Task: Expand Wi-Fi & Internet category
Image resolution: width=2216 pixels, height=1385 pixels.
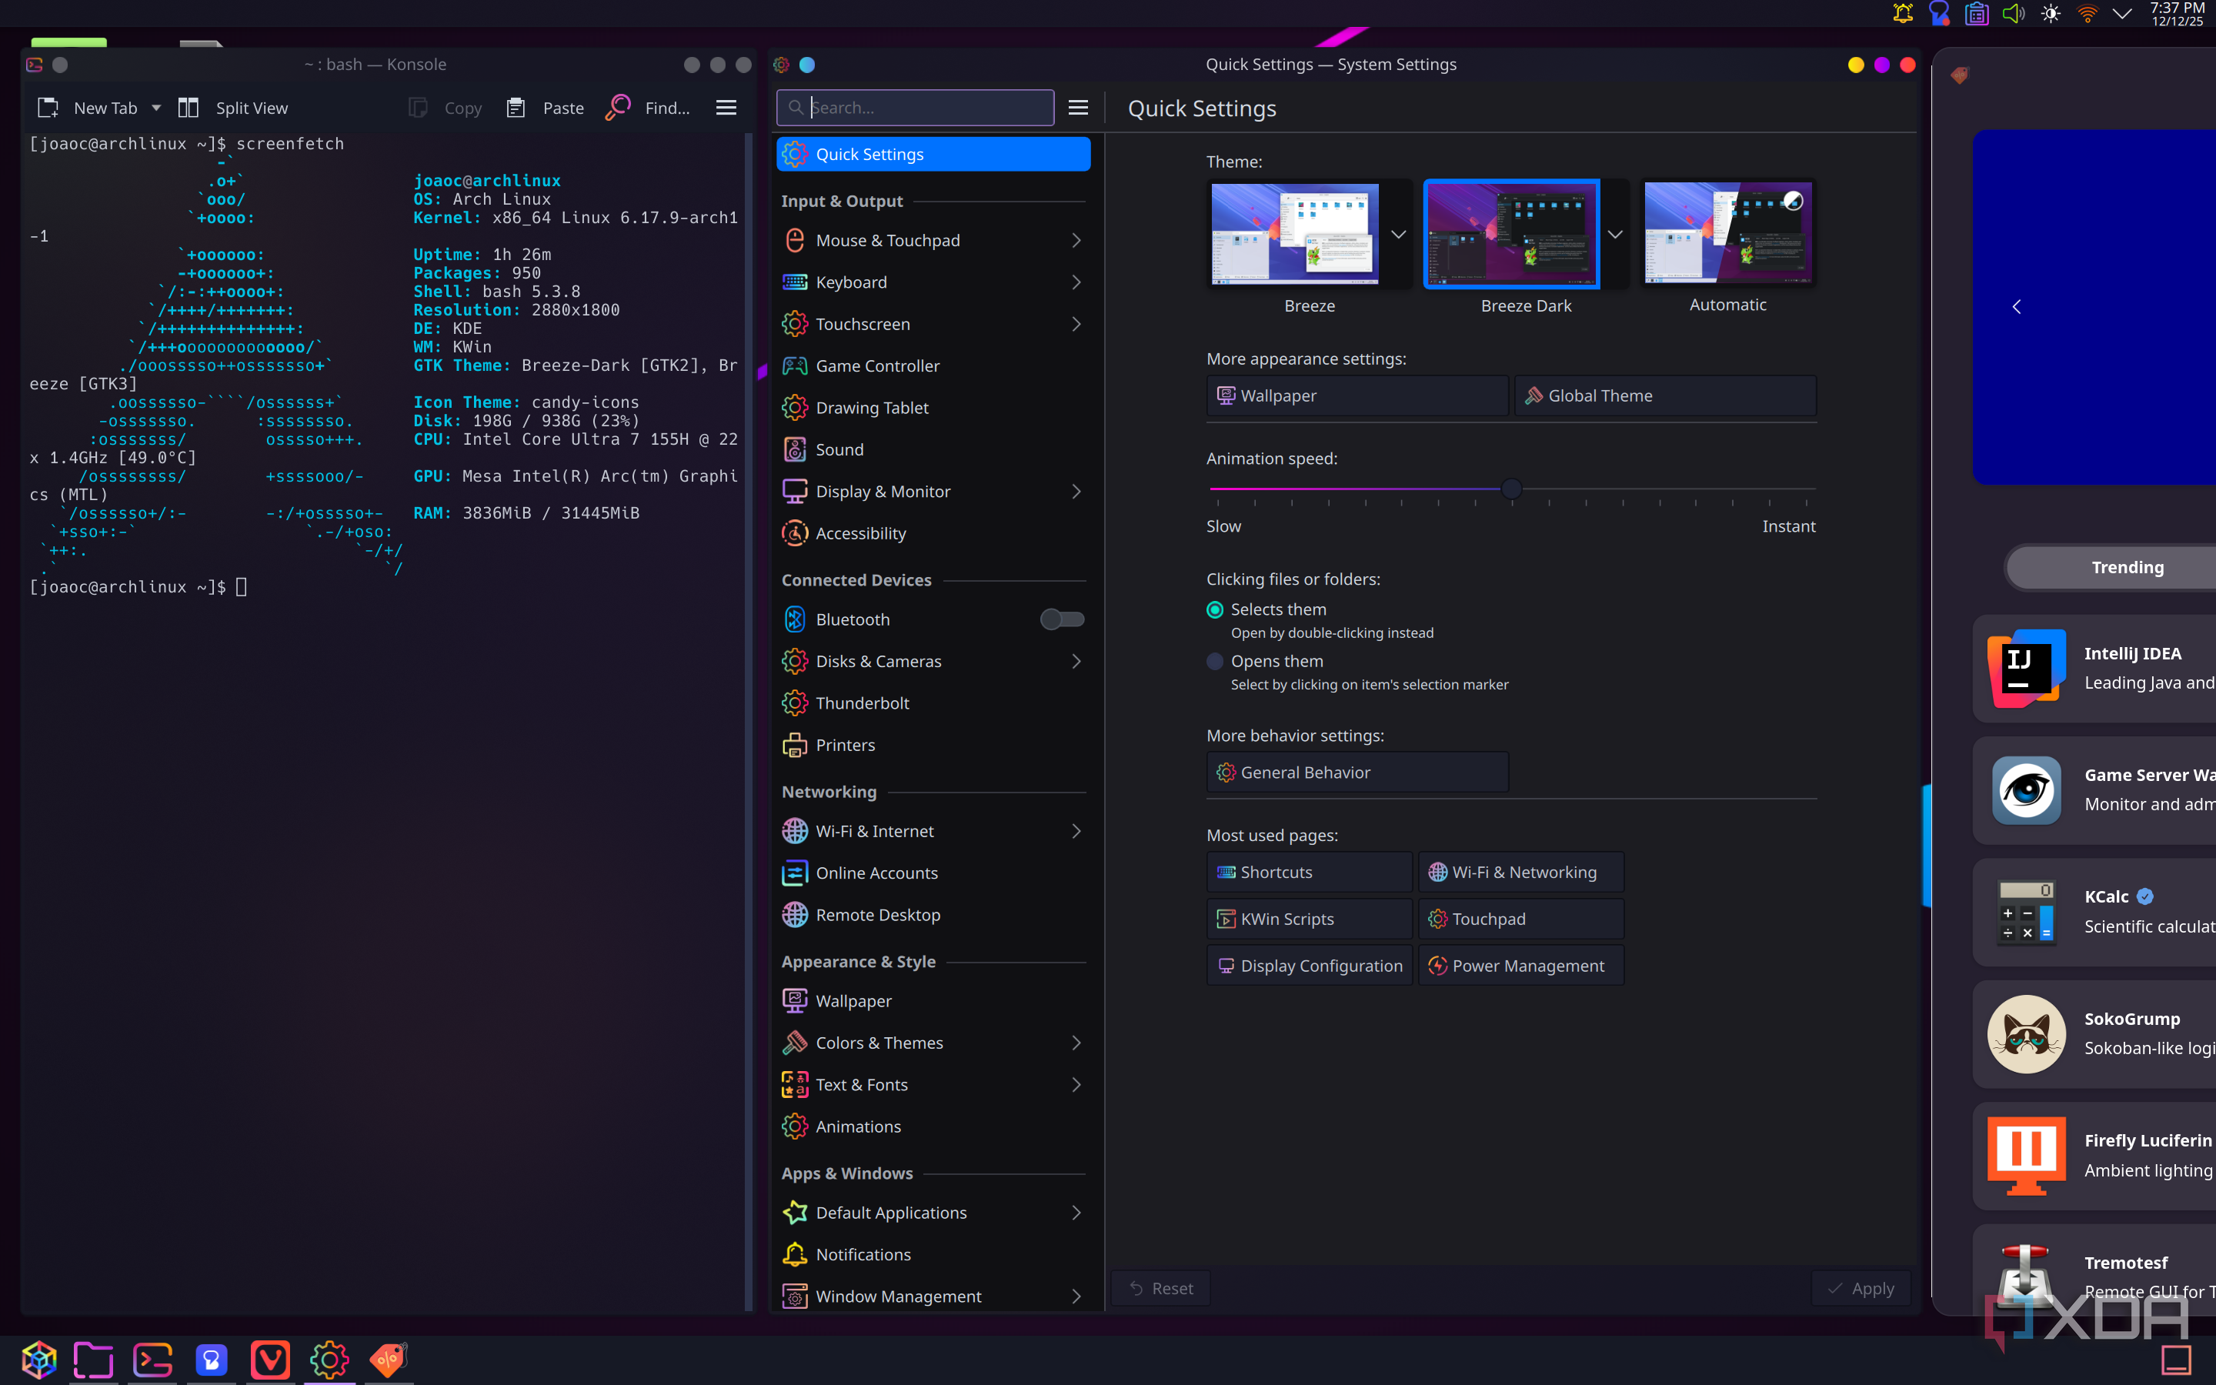Action: tap(1076, 831)
